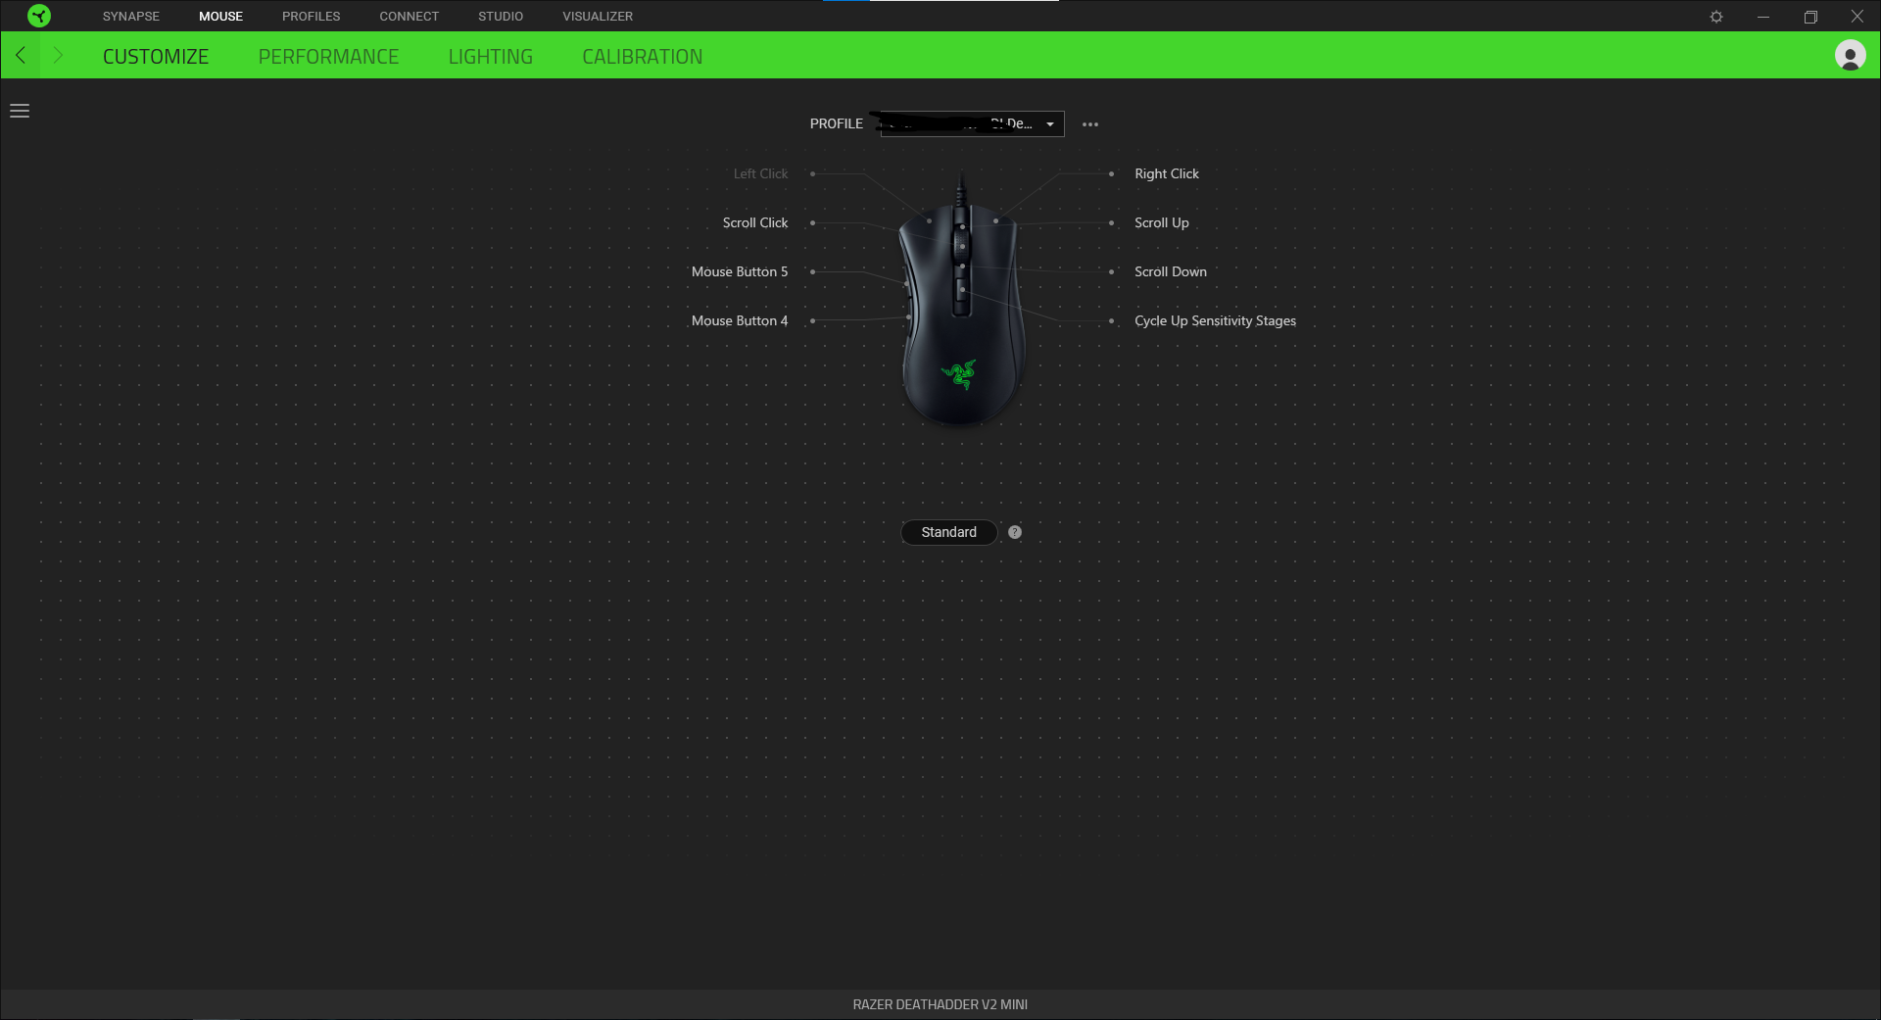Select the Studio menu item

[x=500, y=17]
